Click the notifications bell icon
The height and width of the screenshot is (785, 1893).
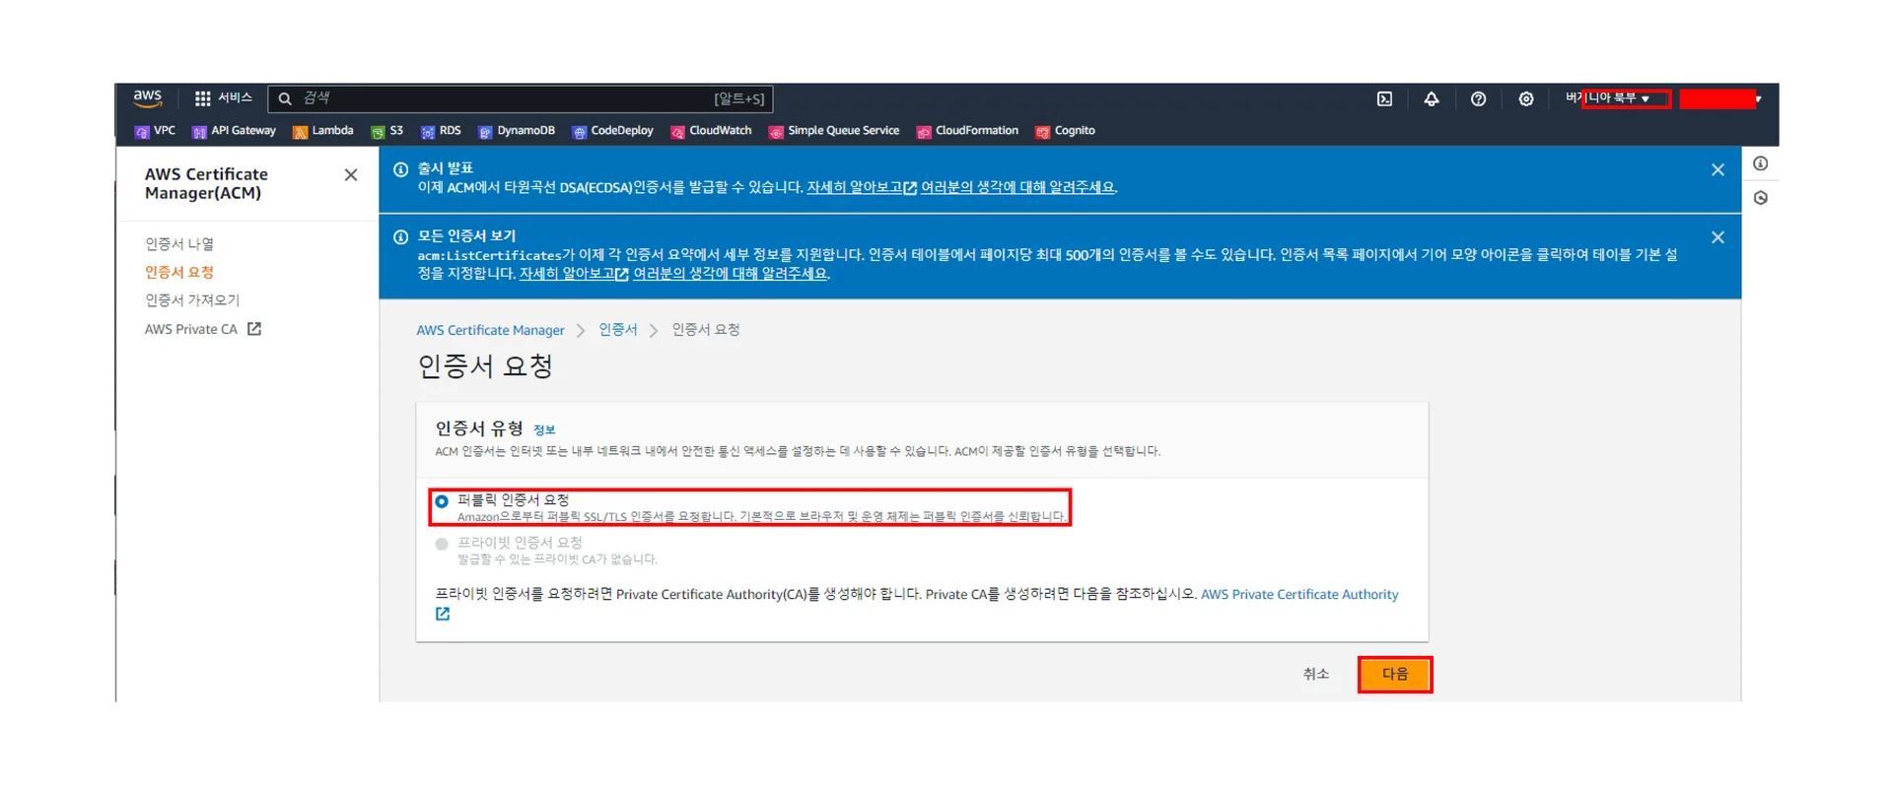pos(1431,98)
